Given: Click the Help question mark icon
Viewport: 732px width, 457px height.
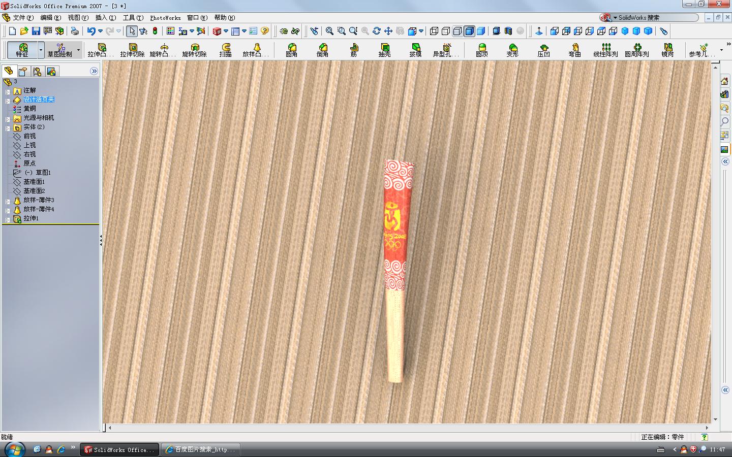Looking at the screenshot, I should (x=265, y=31).
